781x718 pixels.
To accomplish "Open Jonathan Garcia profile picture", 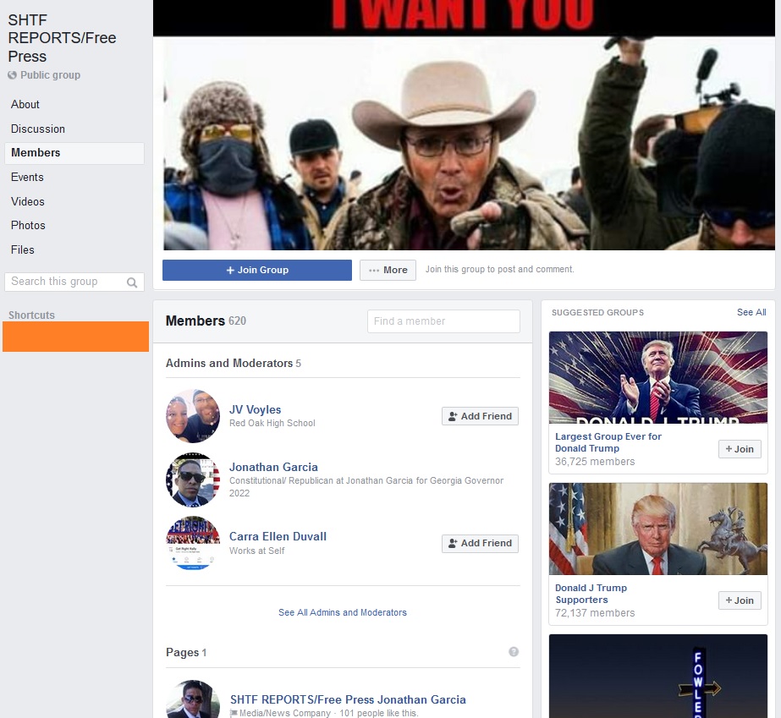I will [193, 480].
